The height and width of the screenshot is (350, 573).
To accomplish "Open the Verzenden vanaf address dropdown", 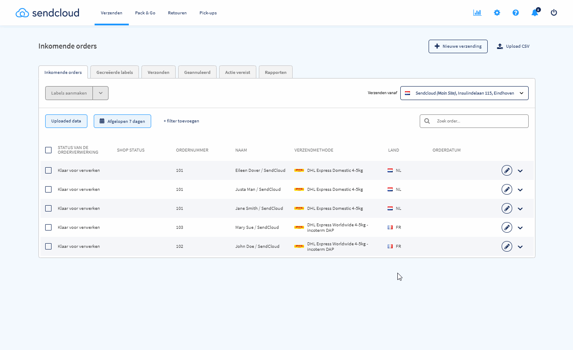I will (x=464, y=93).
